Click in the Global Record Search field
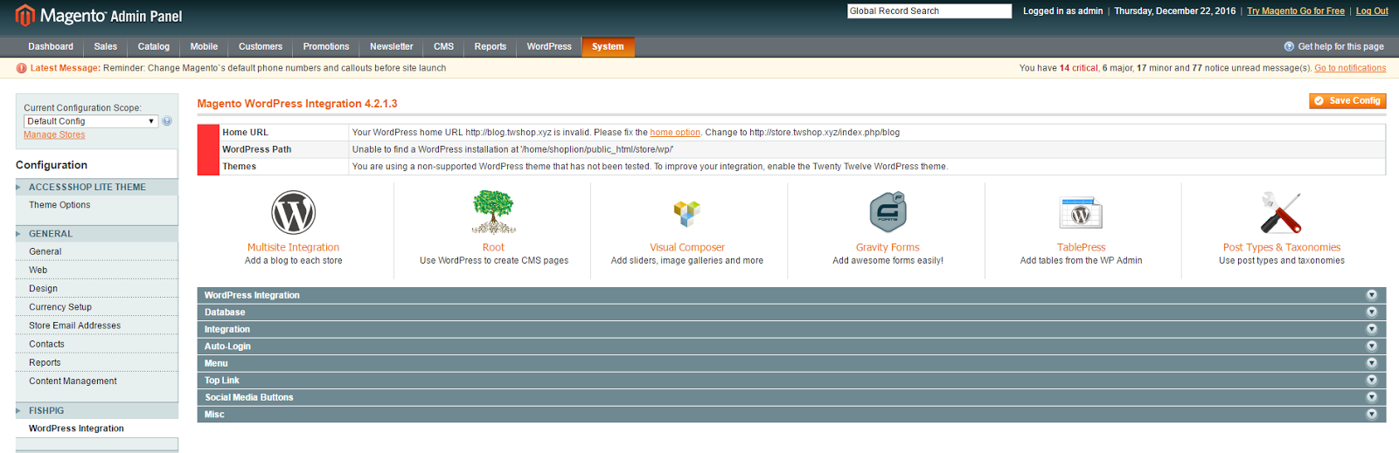 coord(929,11)
